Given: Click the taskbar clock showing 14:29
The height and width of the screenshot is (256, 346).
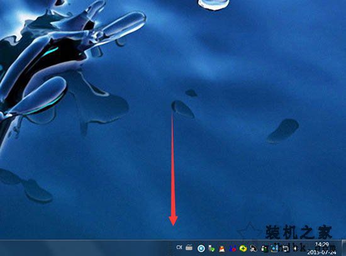Looking at the screenshot, I should tap(321, 248).
